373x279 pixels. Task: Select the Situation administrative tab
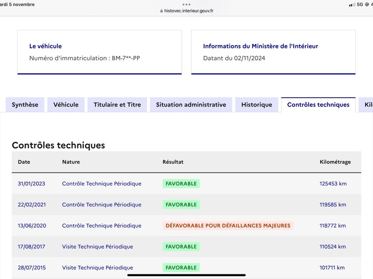(x=191, y=105)
